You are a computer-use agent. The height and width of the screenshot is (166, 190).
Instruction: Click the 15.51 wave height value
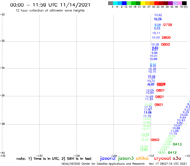(162, 153)
